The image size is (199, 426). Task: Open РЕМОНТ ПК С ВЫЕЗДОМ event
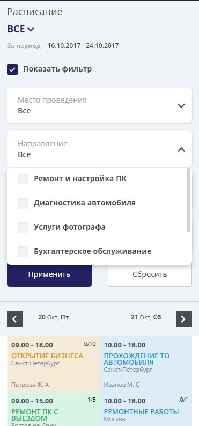[54, 409]
